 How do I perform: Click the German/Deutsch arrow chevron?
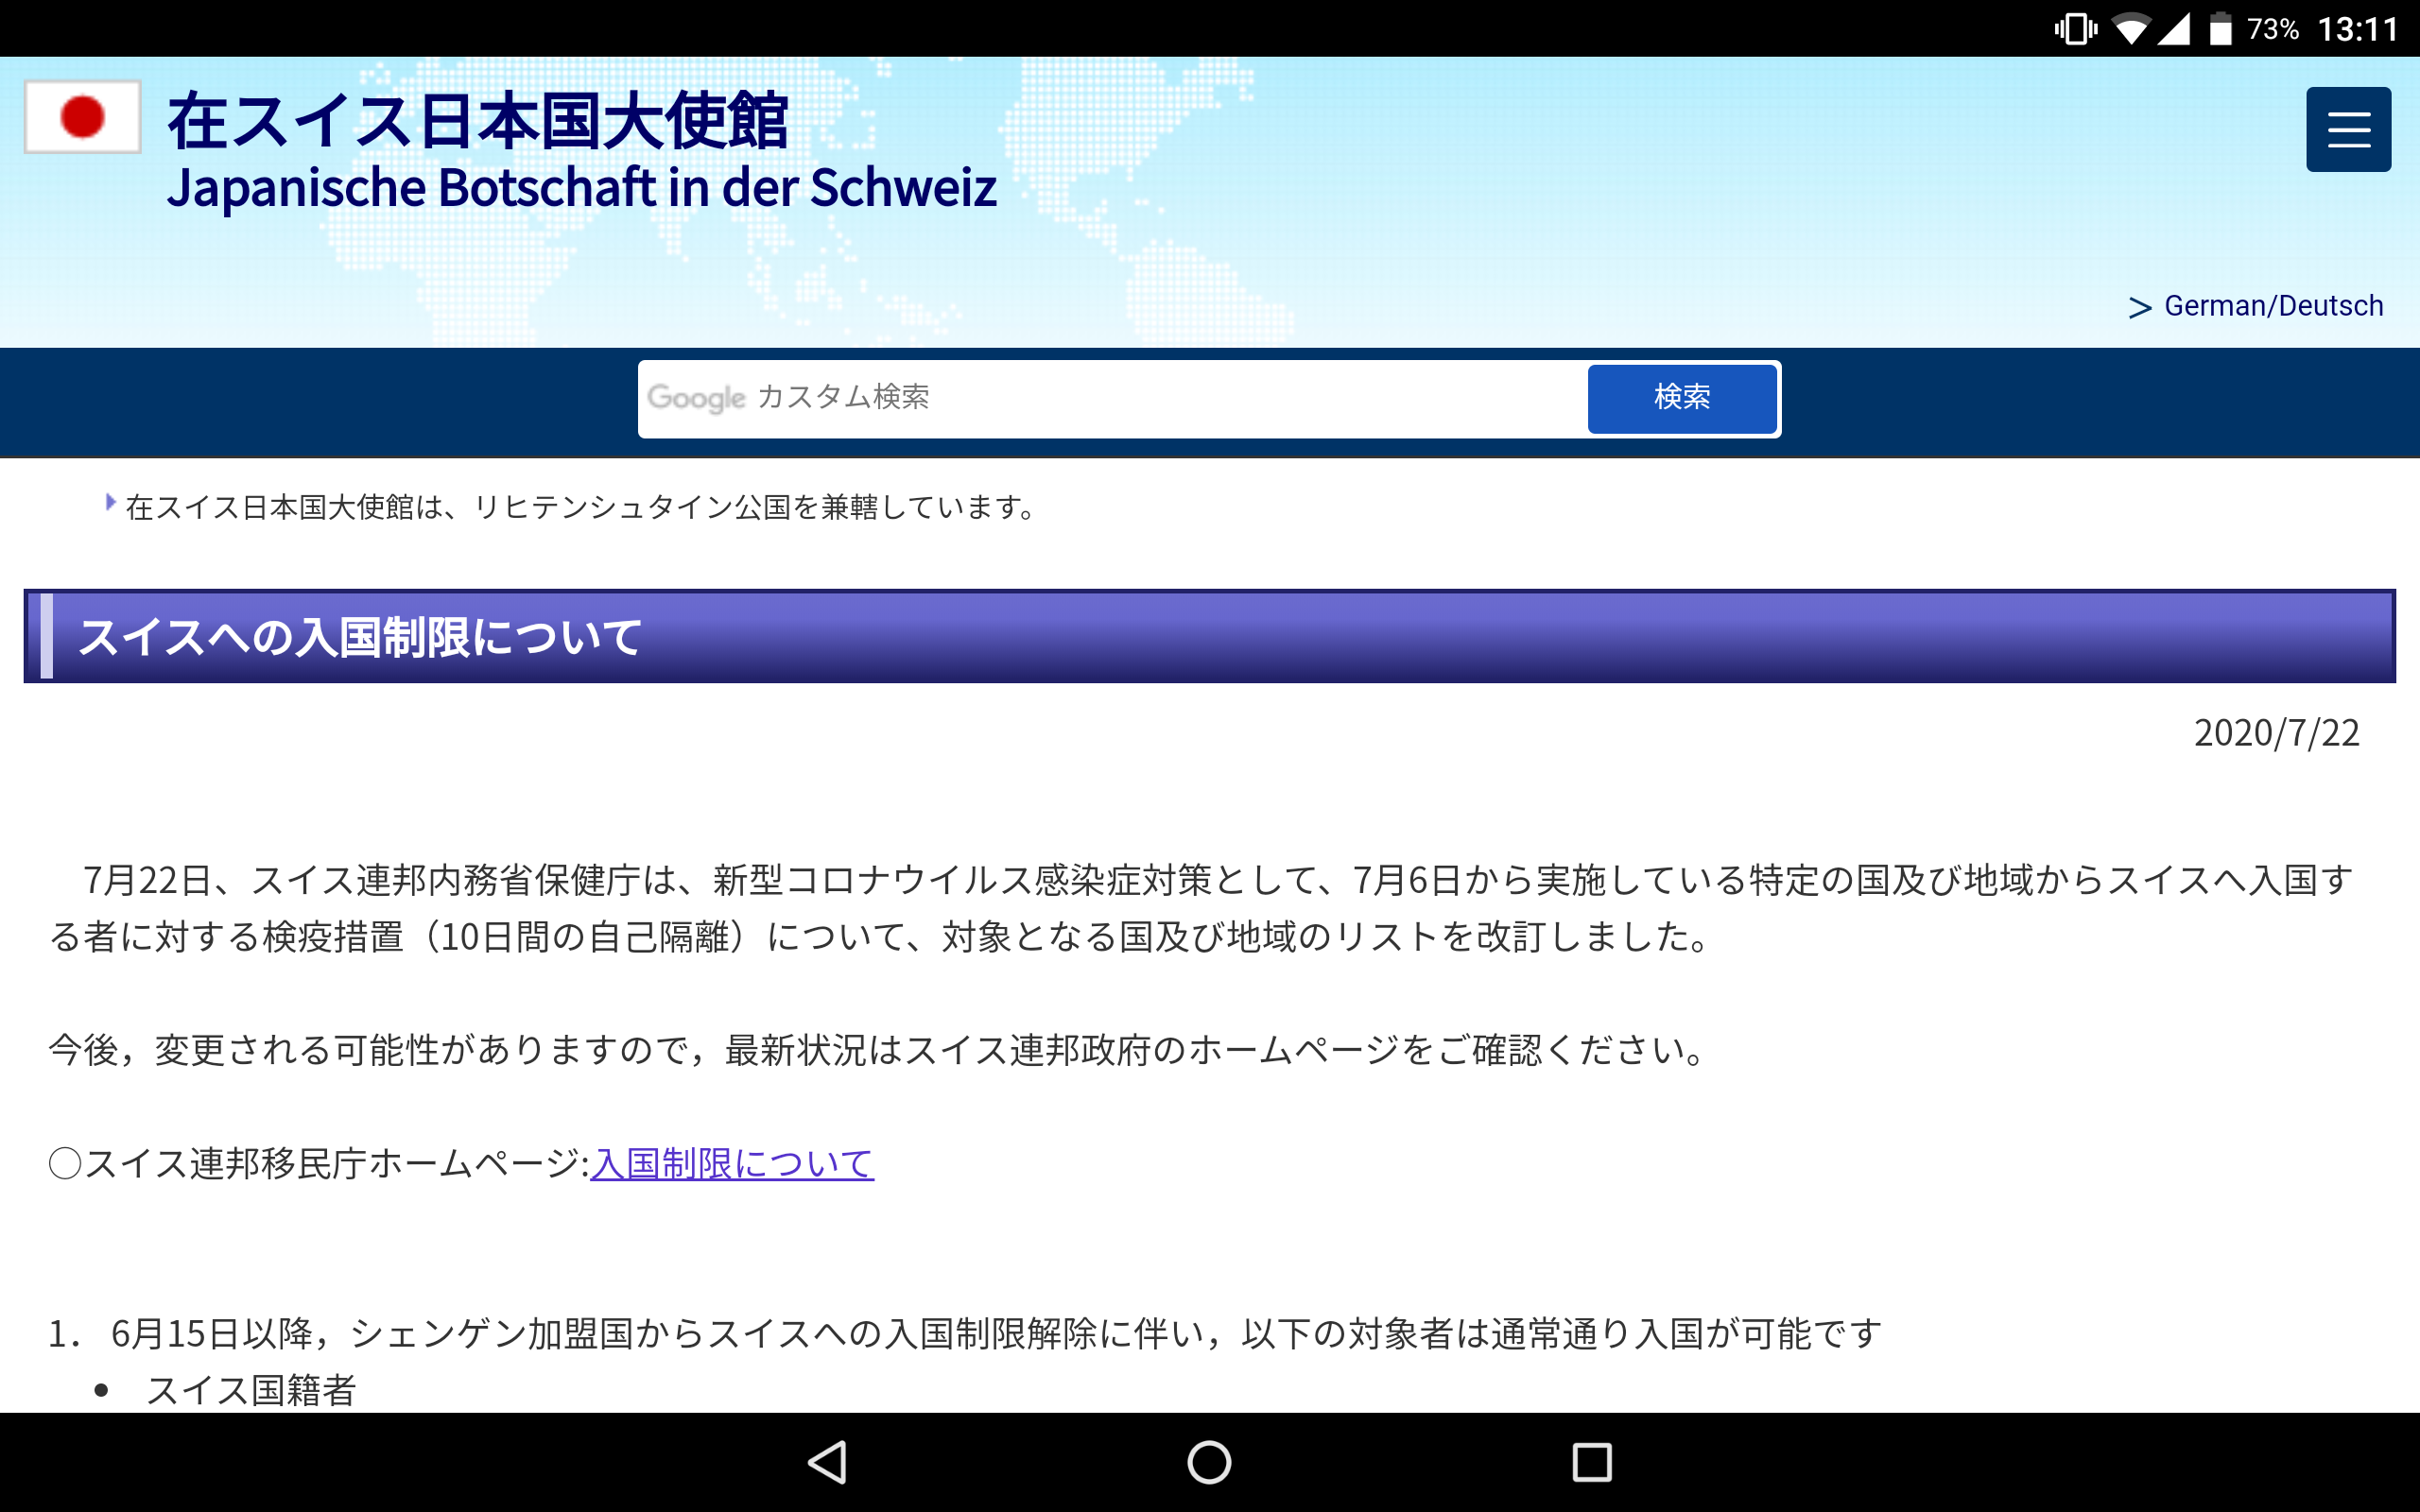(x=2139, y=307)
